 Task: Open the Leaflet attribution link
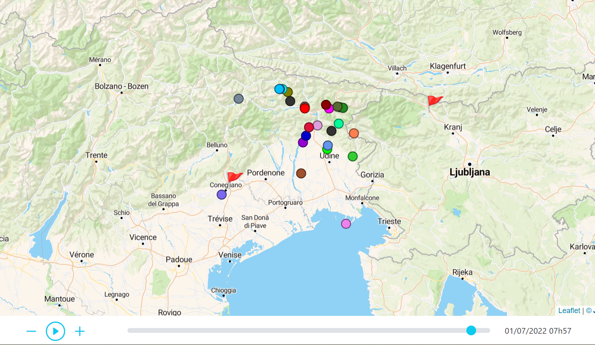(x=569, y=310)
